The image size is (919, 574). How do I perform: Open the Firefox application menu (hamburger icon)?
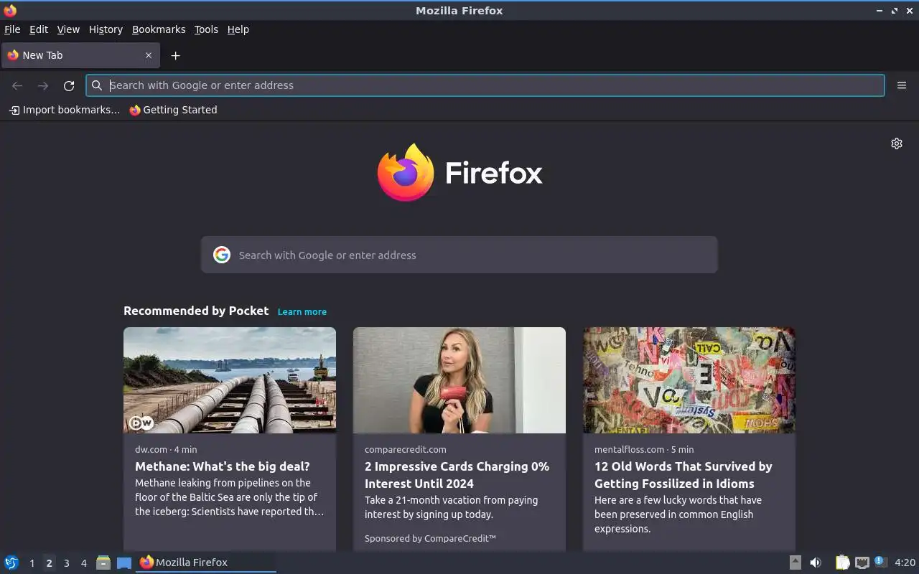click(901, 85)
